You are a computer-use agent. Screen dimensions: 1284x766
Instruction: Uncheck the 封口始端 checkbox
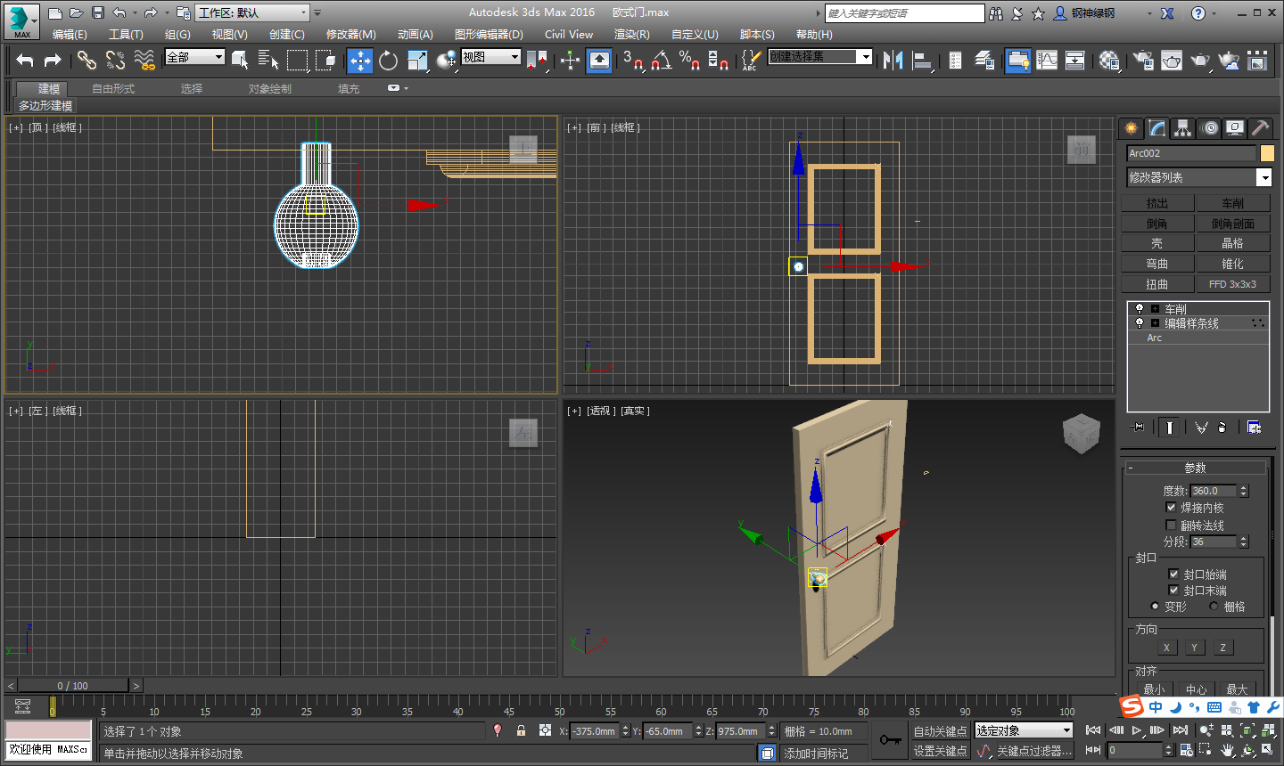1173,574
